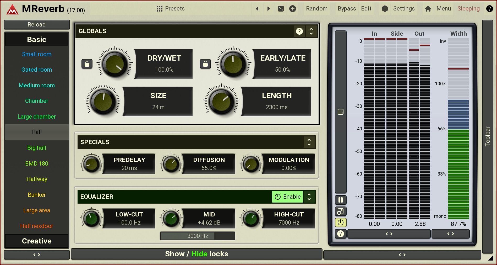This screenshot has height=265, width=497.
Task: Collapse the Specials section arrows
Action: point(309,142)
